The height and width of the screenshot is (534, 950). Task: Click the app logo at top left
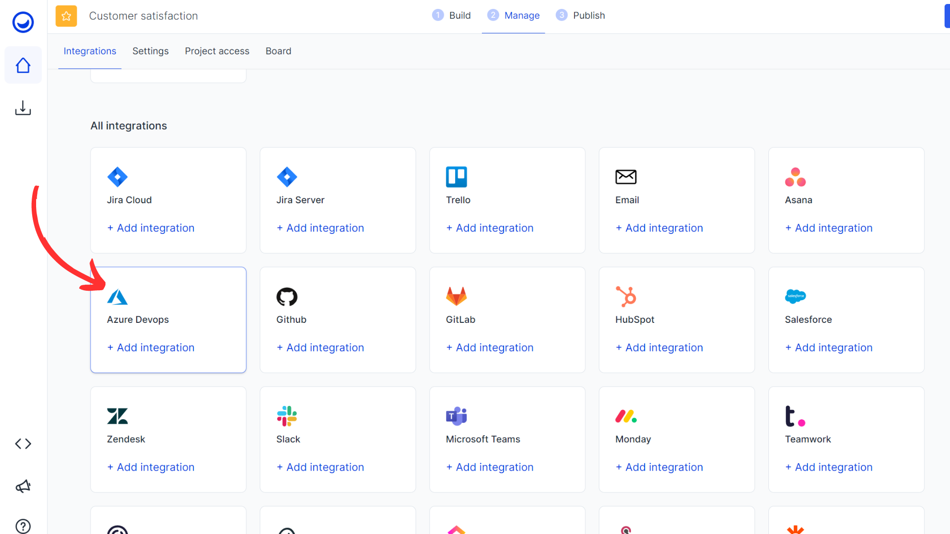click(x=23, y=22)
